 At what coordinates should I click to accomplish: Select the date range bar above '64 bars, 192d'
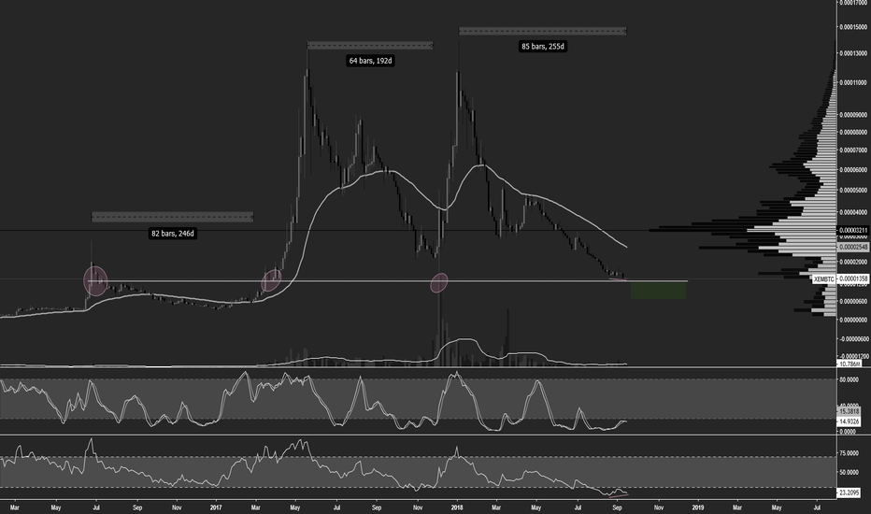point(370,45)
